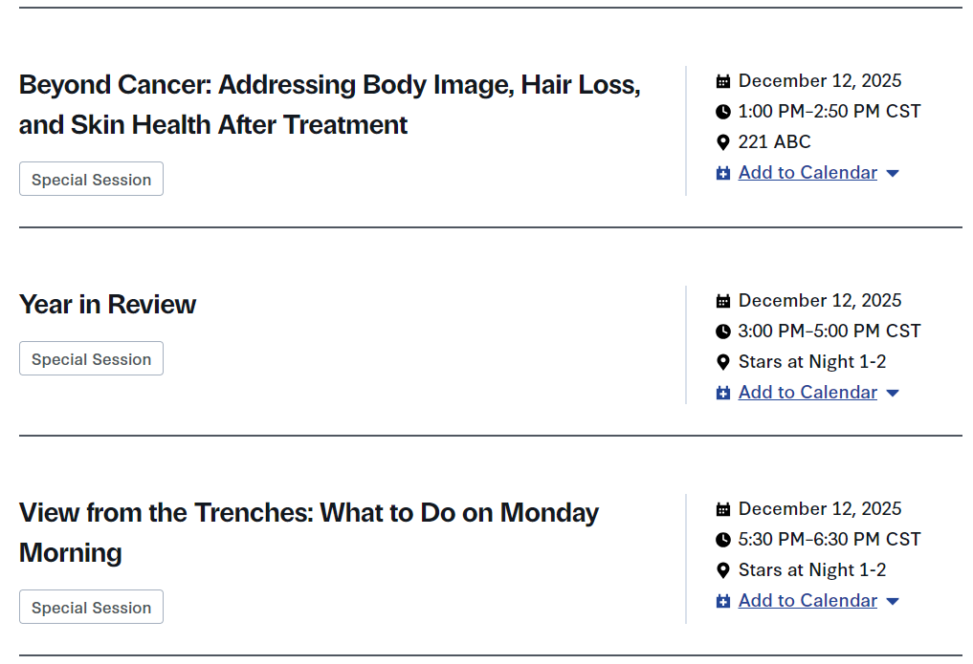
Task: Click calendar icon beside Year in Review date
Action: coord(723,301)
